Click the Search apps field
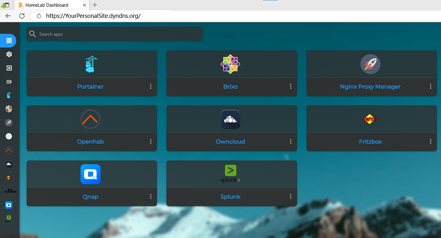Image resolution: width=441 pixels, height=238 pixels. (x=114, y=34)
